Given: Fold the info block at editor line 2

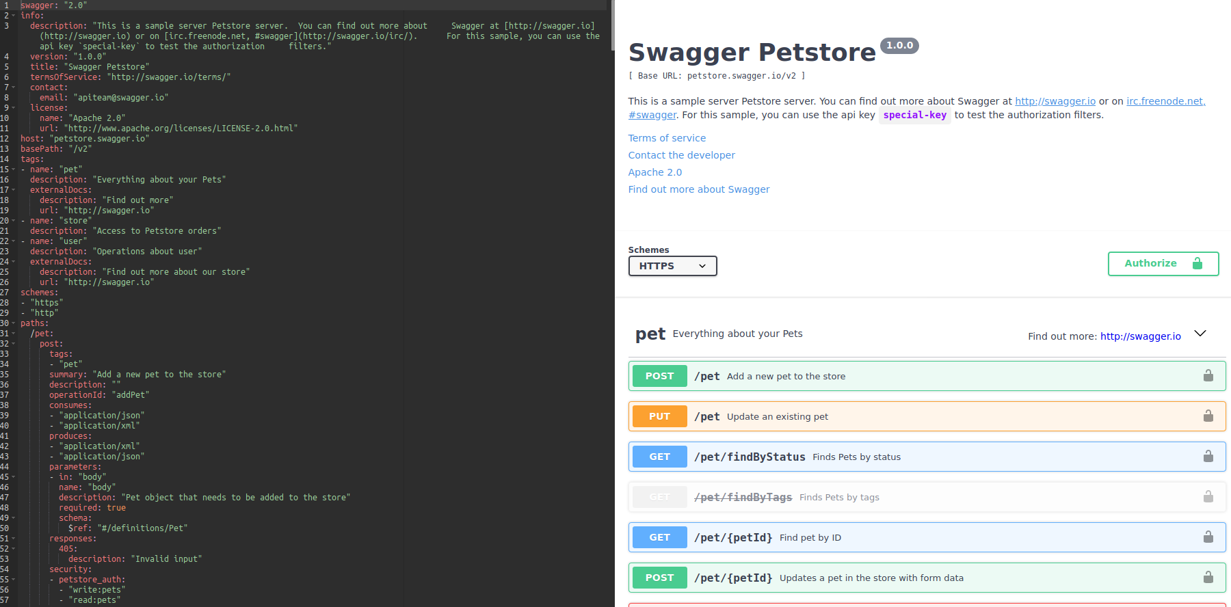Looking at the screenshot, I should (14, 16).
